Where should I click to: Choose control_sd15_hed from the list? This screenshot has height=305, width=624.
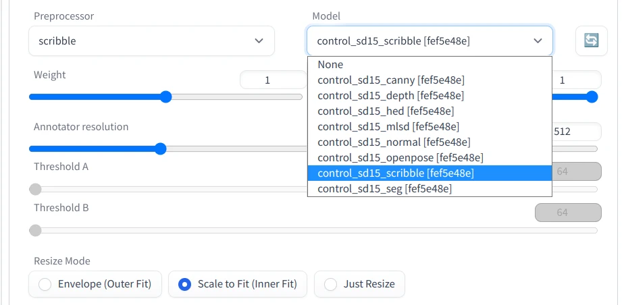386,111
